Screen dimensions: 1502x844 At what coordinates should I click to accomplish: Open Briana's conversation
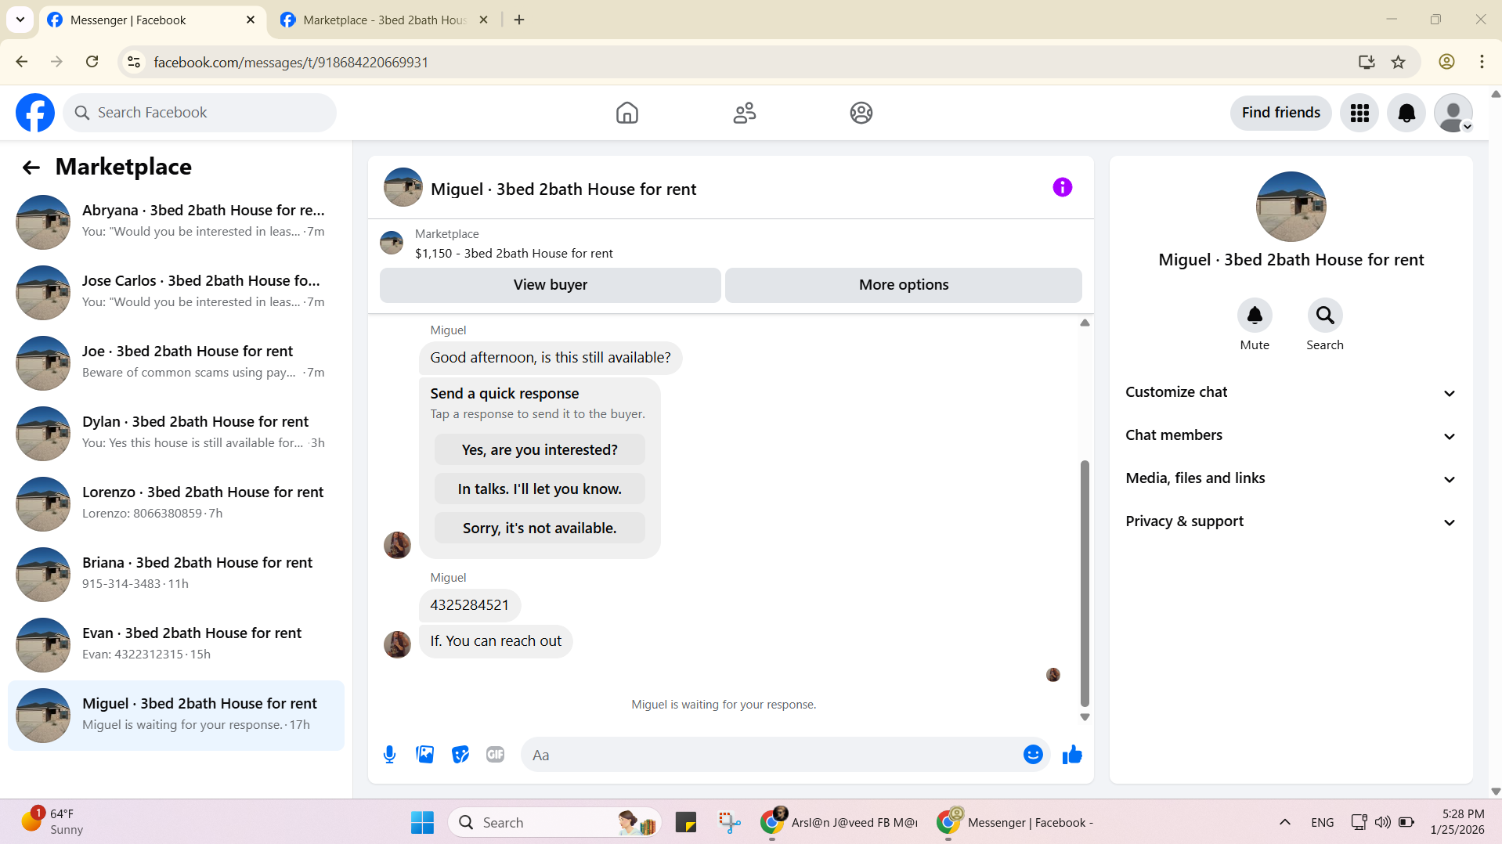(176, 575)
